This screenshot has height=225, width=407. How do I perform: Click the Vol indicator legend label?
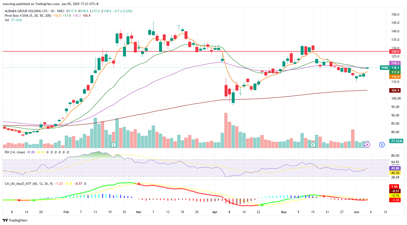[7, 20]
